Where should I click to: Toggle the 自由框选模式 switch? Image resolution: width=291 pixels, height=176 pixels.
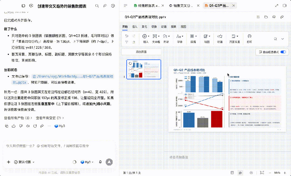tap(283, 52)
